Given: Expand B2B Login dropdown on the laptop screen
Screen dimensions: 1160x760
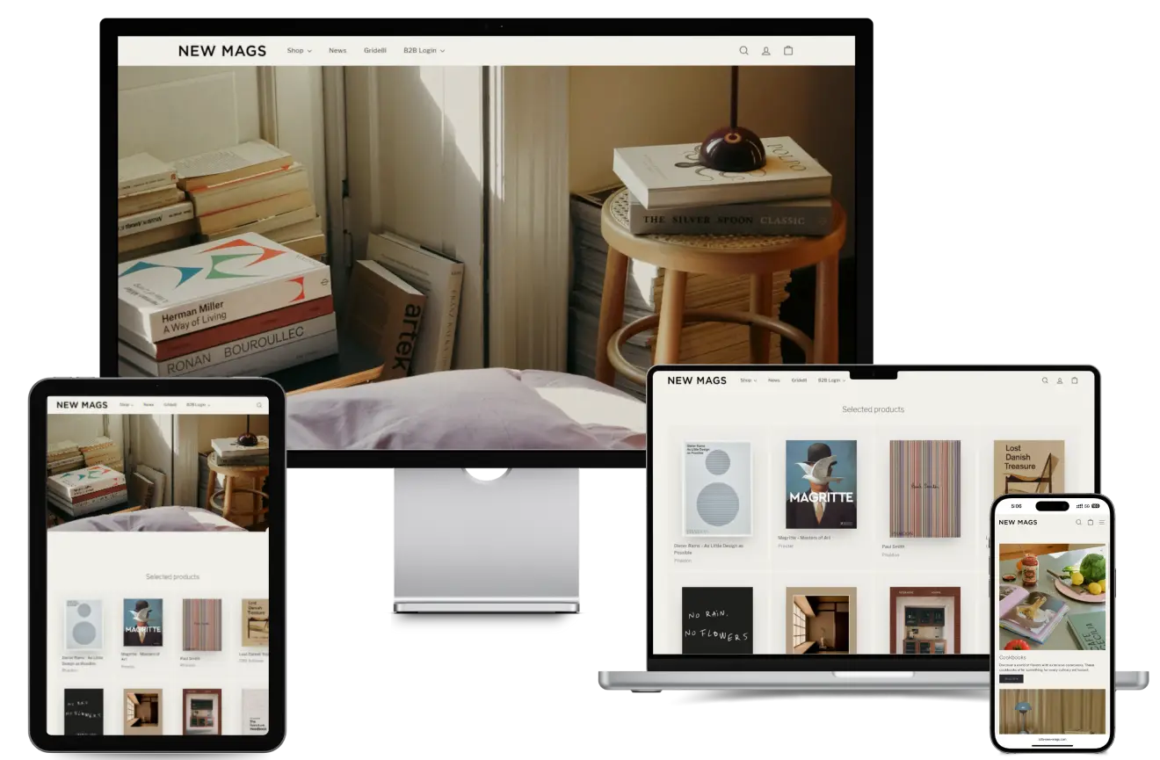Looking at the screenshot, I should (831, 380).
